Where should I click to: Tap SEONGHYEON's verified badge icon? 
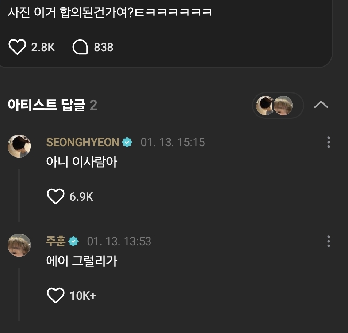tap(127, 142)
